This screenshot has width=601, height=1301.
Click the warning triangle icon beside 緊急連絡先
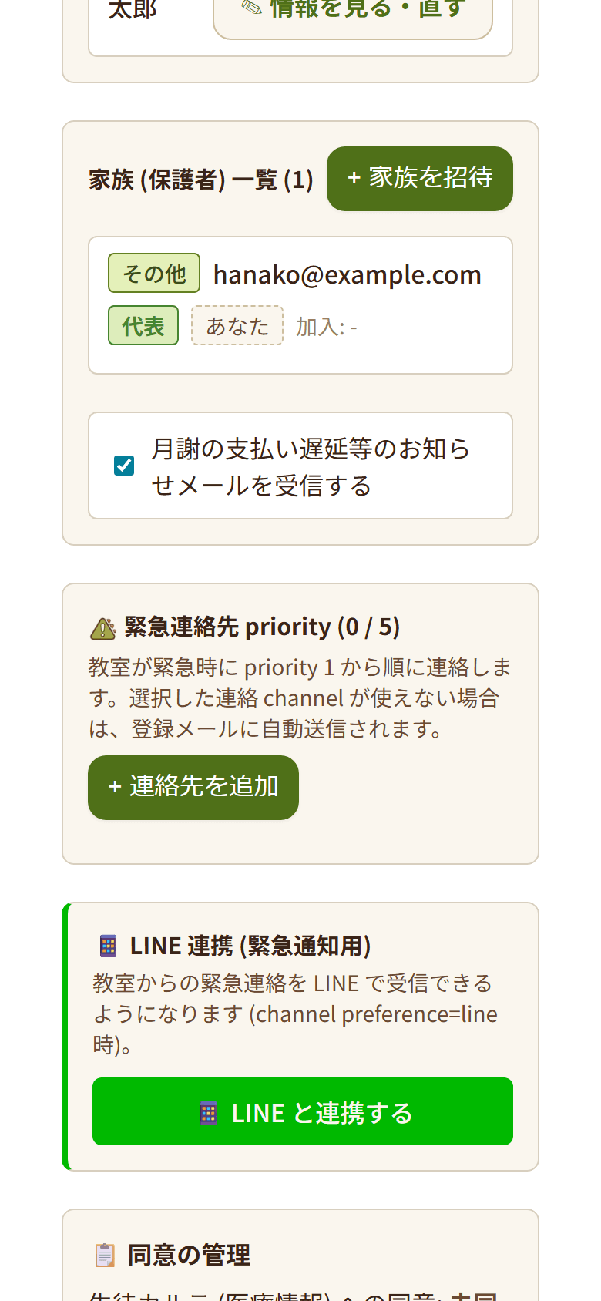(103, 629)
